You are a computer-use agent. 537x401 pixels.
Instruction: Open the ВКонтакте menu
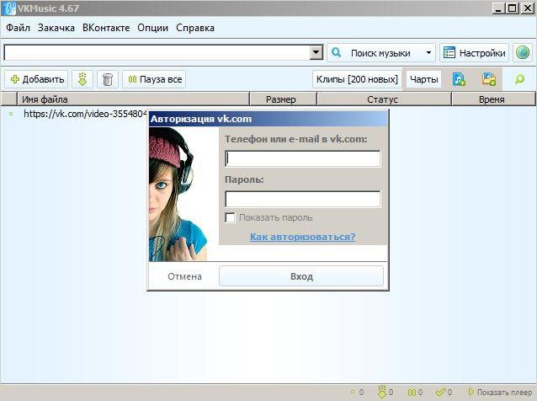[x=106, y=28]
